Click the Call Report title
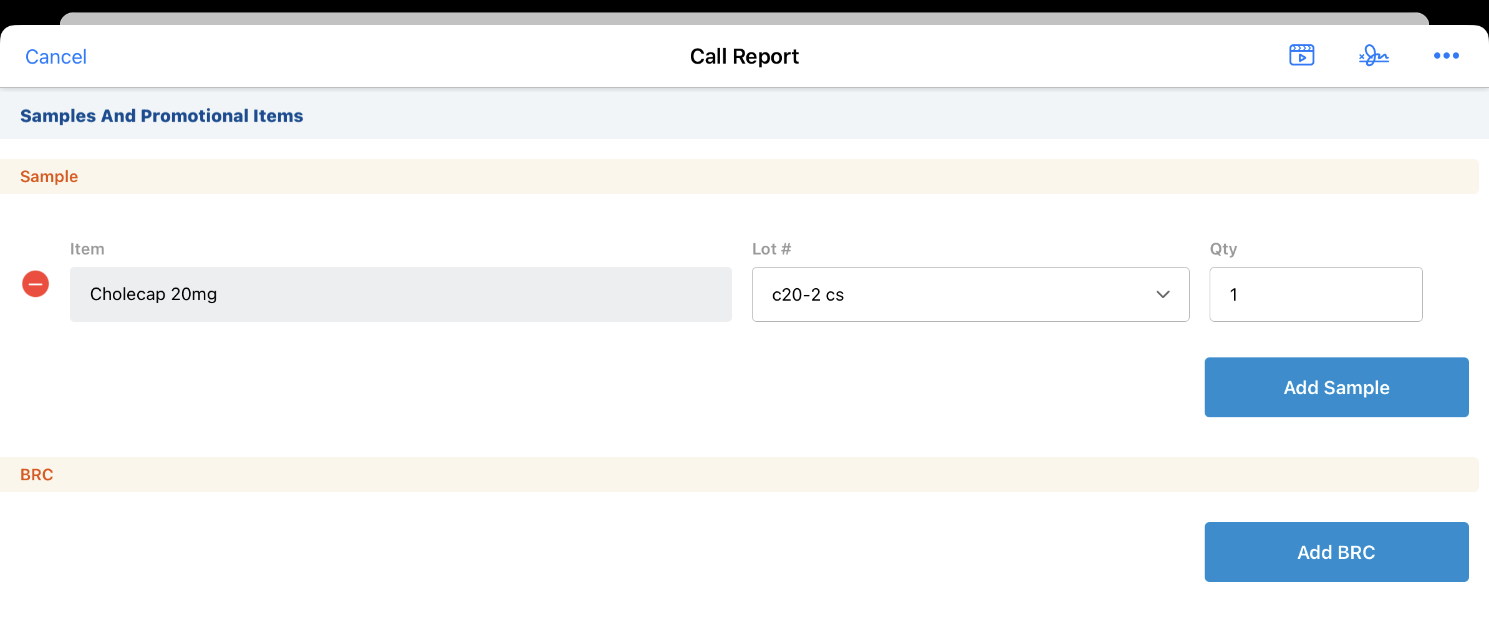The height and width of the screenshot is (620, 1489). pyautogui.click(x=744, y=57)
